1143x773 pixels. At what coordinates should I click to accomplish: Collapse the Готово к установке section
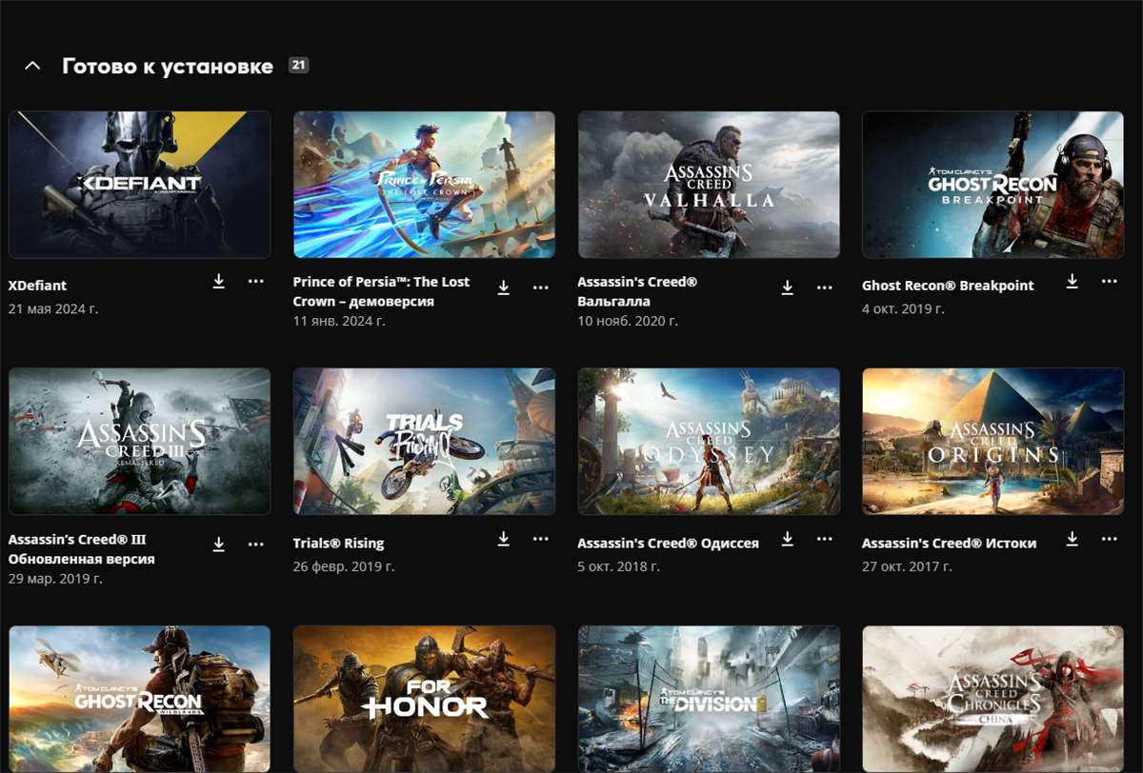point(32,66)
